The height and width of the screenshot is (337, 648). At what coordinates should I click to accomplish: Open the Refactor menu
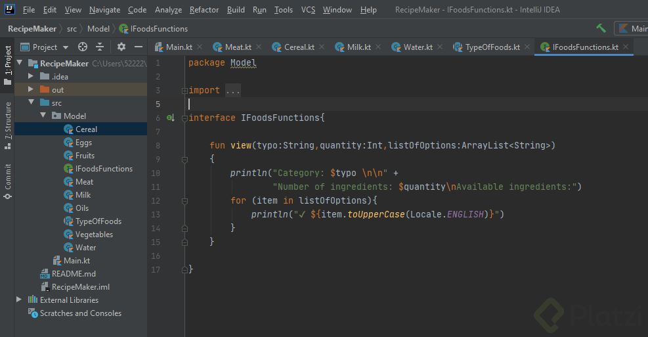[x=204, y=9]
